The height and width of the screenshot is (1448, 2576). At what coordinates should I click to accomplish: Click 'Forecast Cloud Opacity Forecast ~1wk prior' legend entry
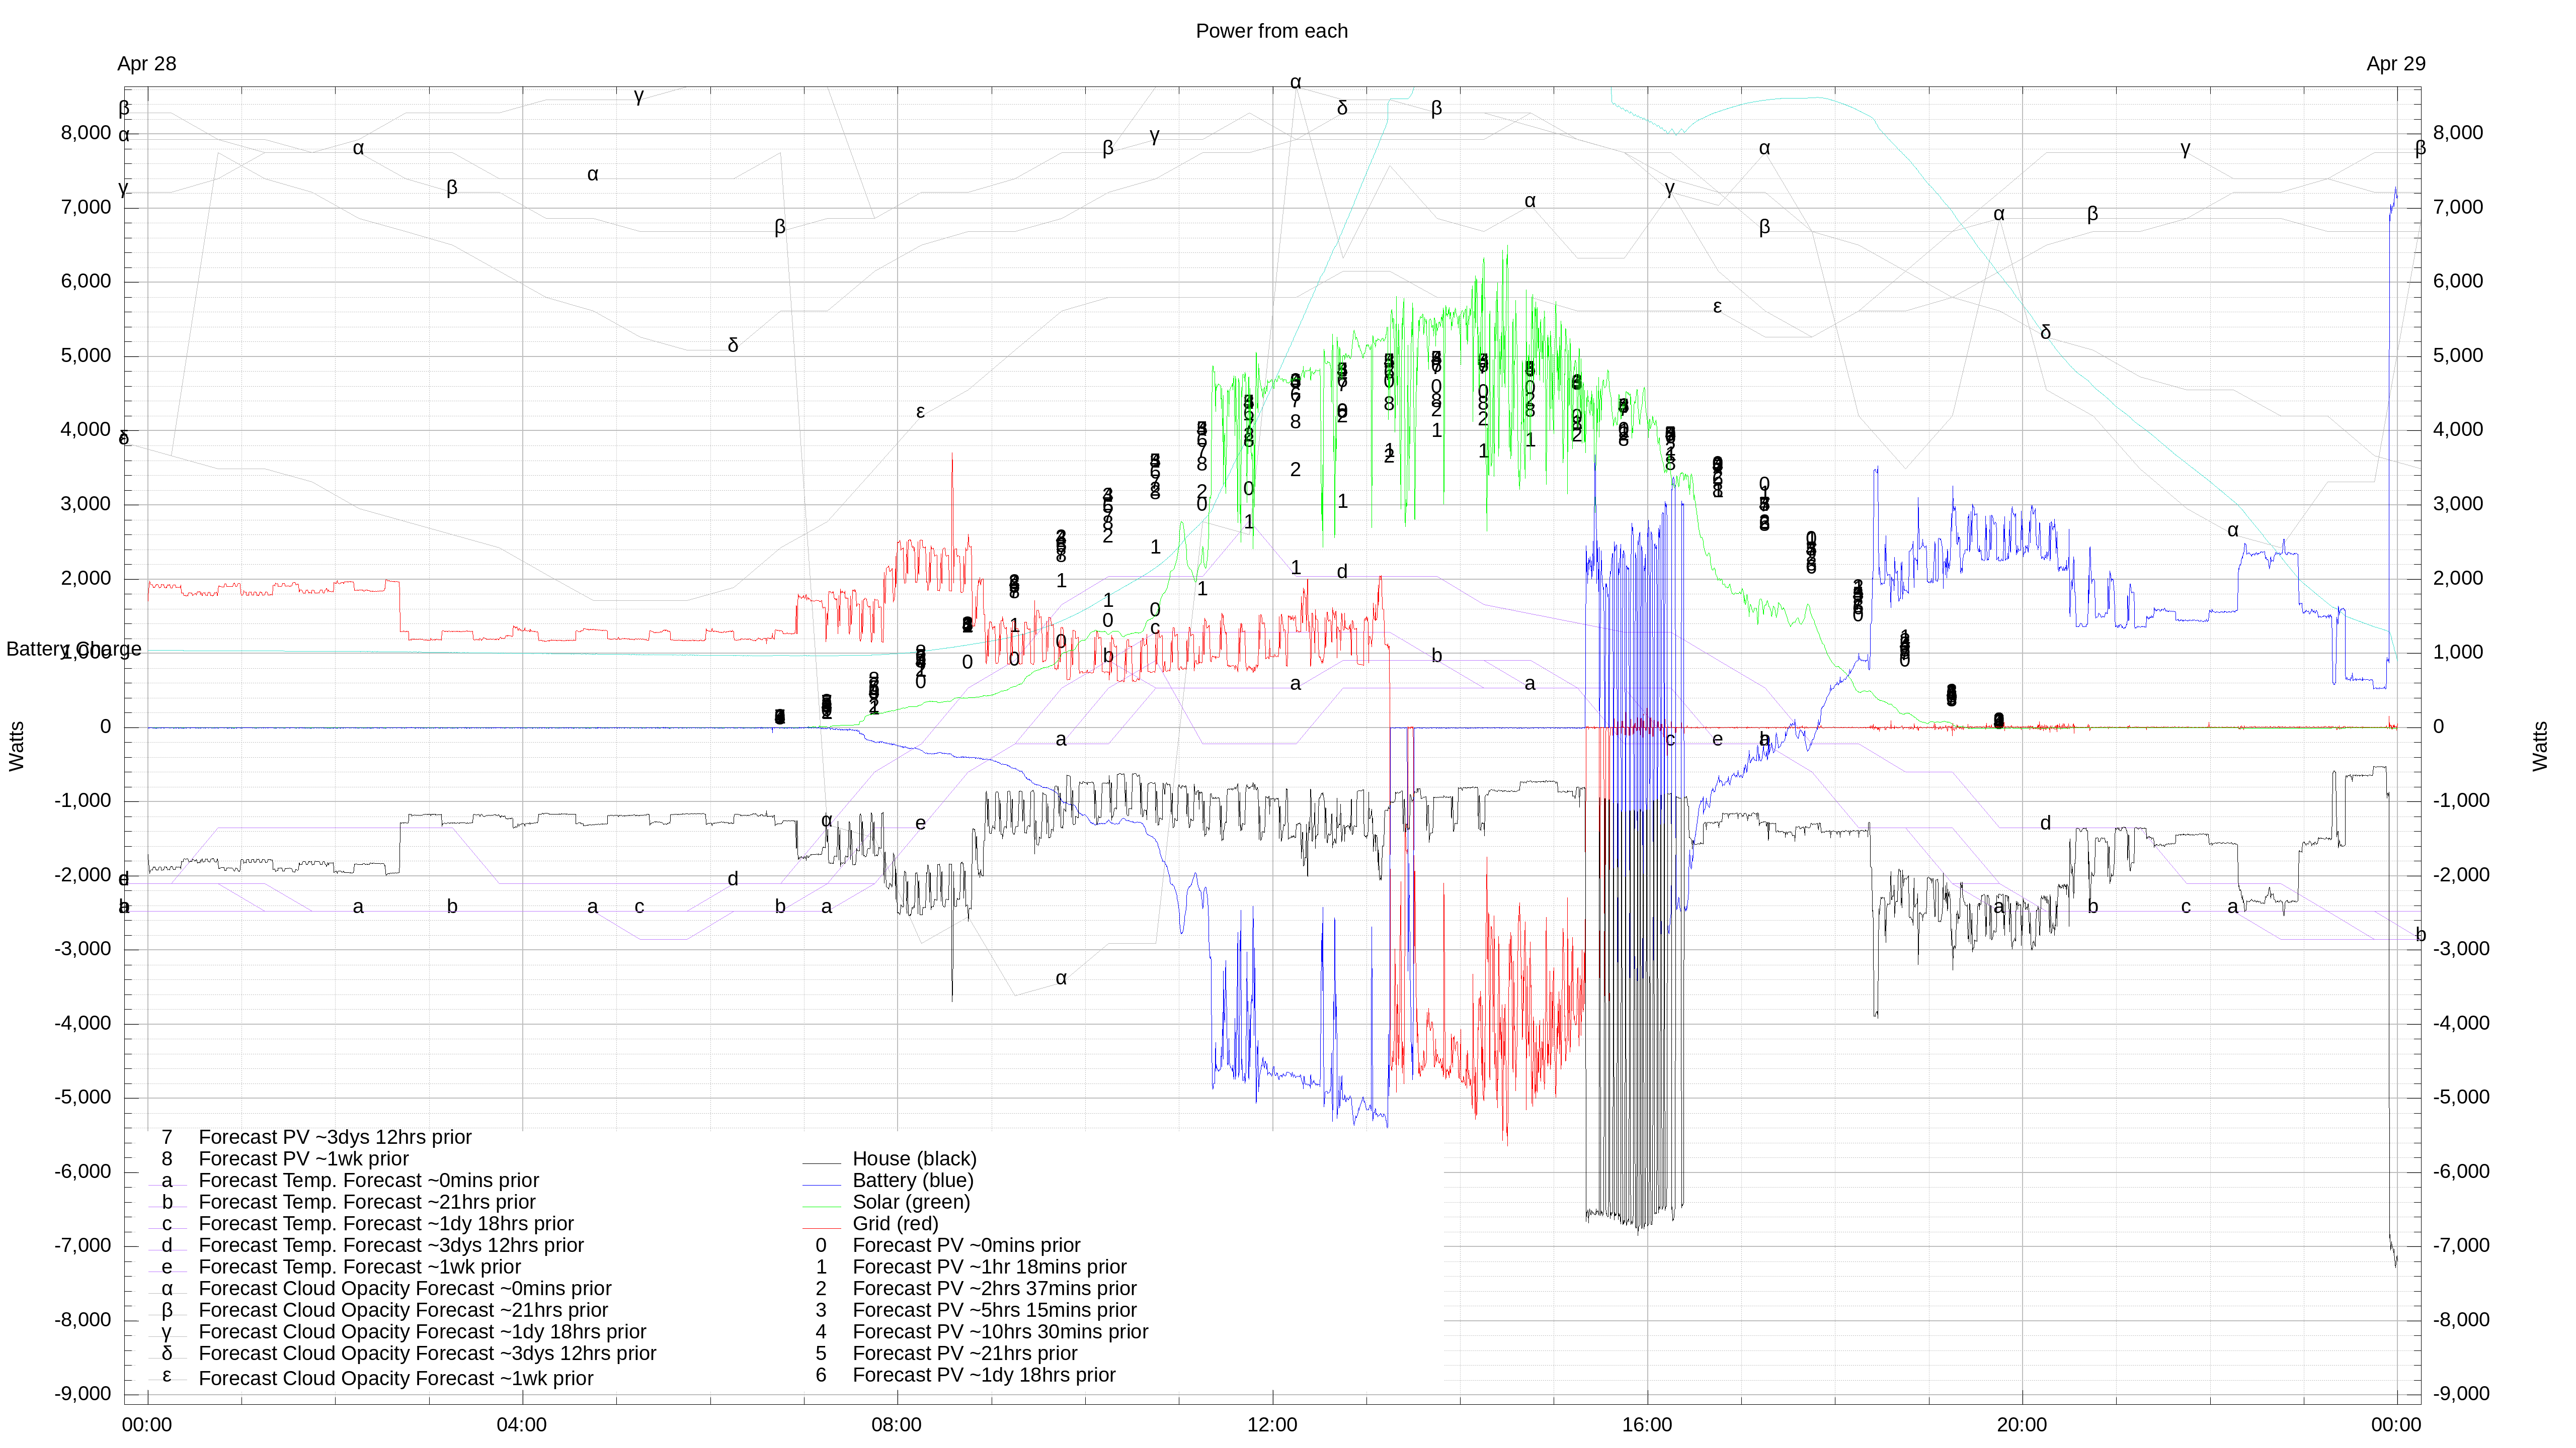point(396,1379)
